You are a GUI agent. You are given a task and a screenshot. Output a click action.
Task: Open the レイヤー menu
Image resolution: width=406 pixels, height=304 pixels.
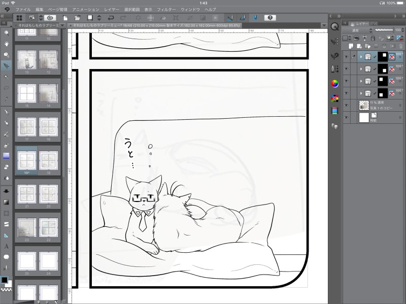[x=112, y=9]
